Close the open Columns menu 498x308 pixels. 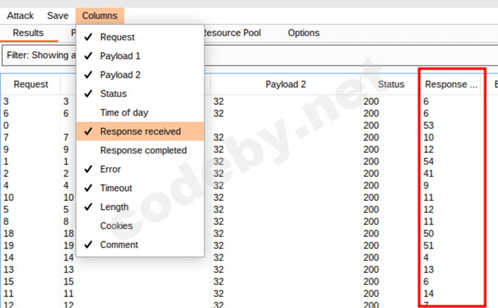pyautogui.click(x=100, y=16)
